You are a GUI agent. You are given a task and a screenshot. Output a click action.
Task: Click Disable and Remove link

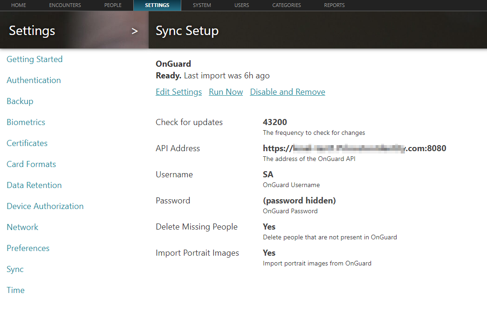pyautogui.click(x=288, y=92)
